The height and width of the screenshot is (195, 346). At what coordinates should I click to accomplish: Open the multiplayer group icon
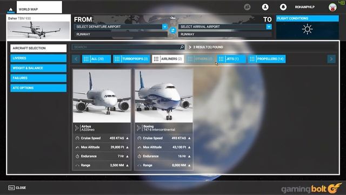(247, 7)
